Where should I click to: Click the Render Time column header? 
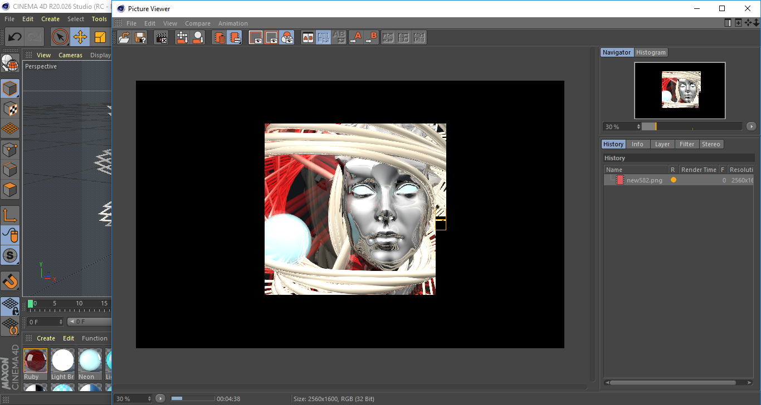coord(699,170)
